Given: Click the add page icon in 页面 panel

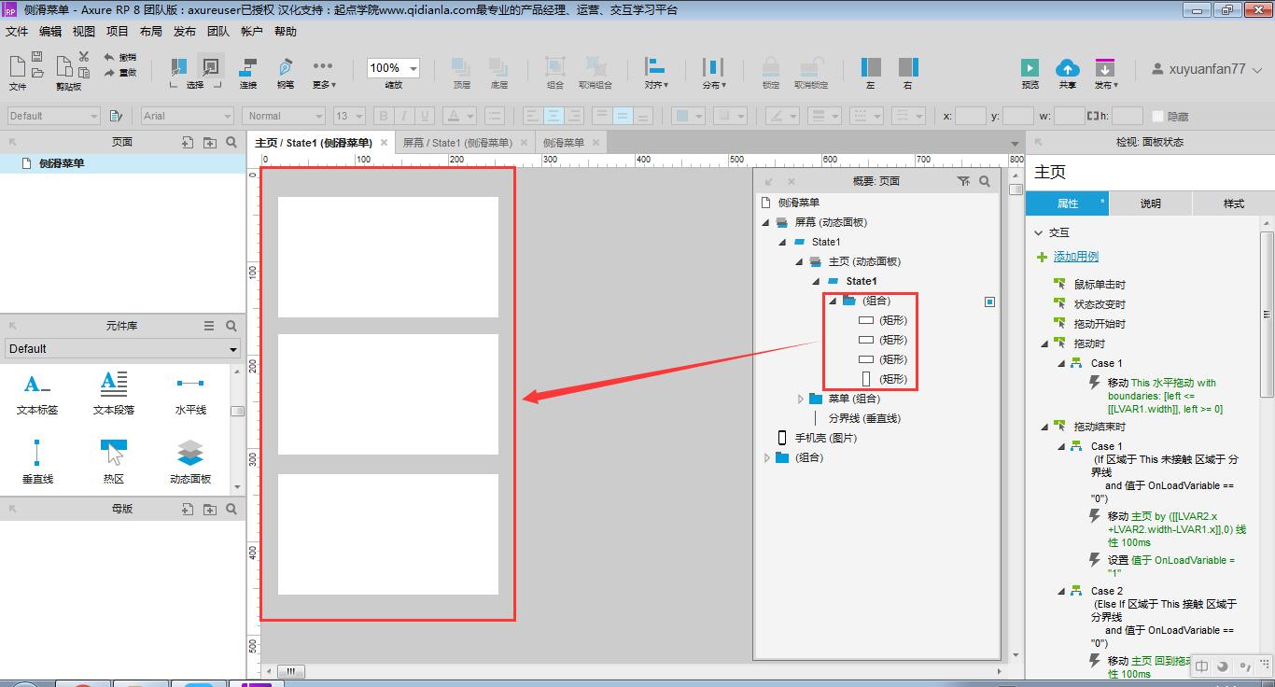Looking at the screenshot, I should pyautogui.click(x=188, y=143).
